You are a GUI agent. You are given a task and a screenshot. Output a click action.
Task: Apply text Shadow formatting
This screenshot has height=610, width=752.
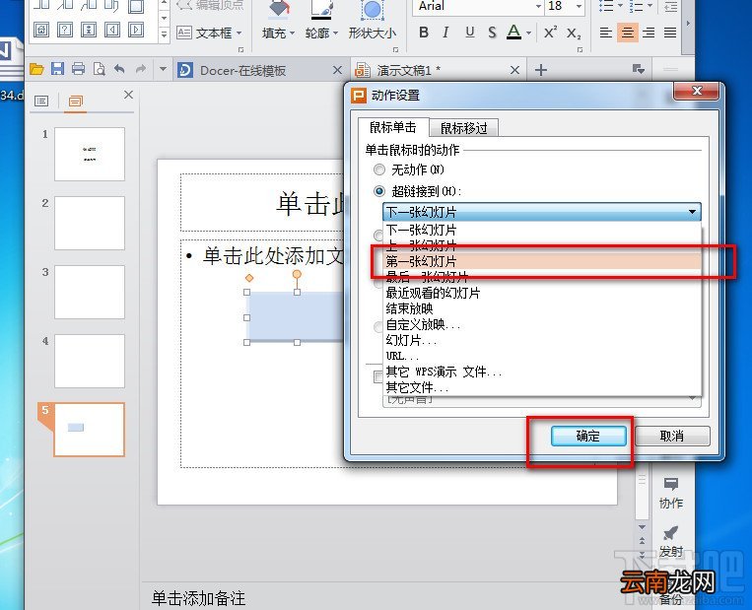(x=492, y=33)
